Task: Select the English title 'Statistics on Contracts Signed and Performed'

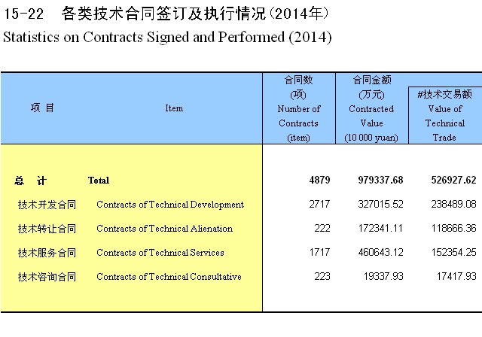Action: coord(167,36)
